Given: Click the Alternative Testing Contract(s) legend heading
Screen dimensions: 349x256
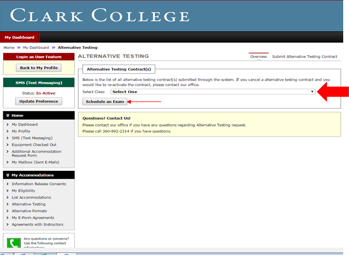Looking at the screenshot, I should pyautogui.click(x=119, y=69).
